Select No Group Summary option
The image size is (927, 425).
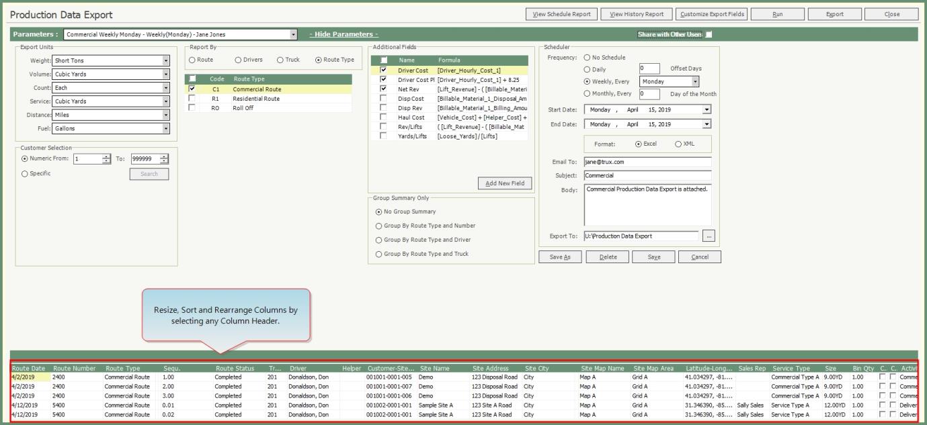(x=379, y=211)
